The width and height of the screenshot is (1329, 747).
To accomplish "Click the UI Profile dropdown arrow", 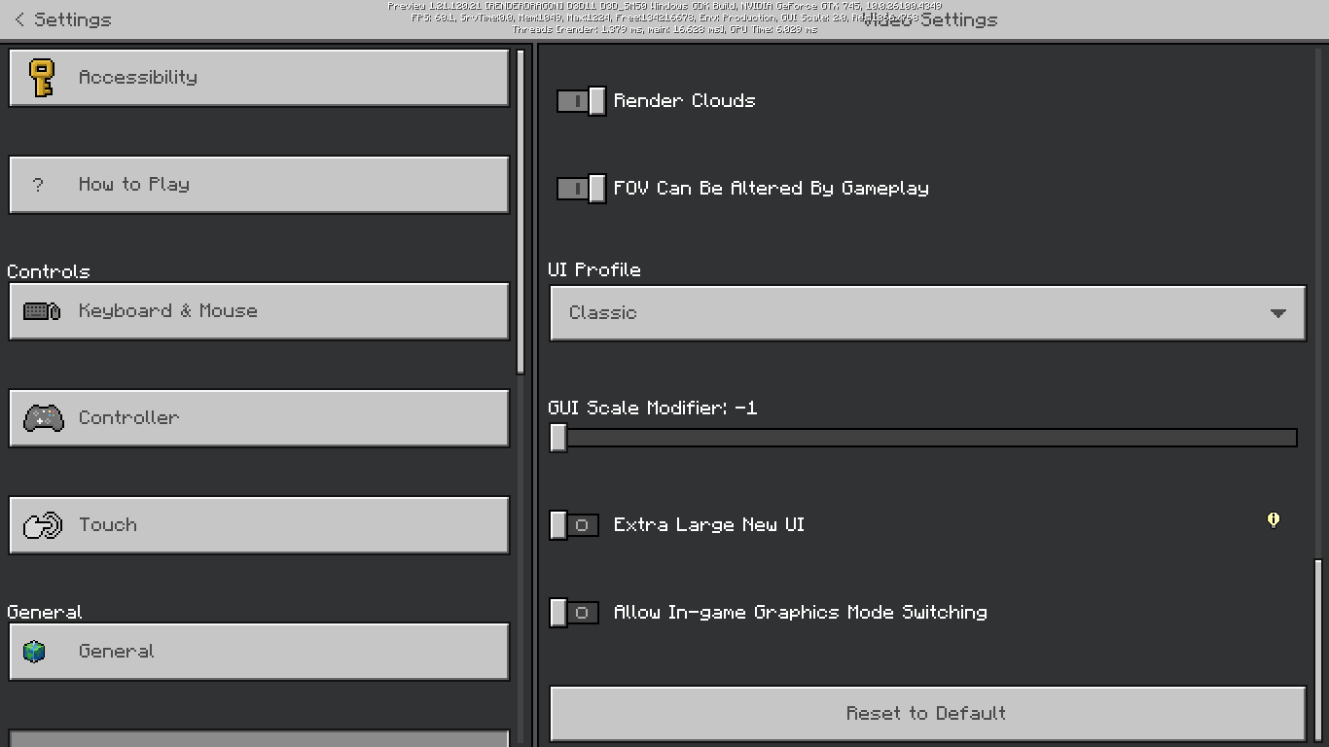I will tap(1277, 313).
